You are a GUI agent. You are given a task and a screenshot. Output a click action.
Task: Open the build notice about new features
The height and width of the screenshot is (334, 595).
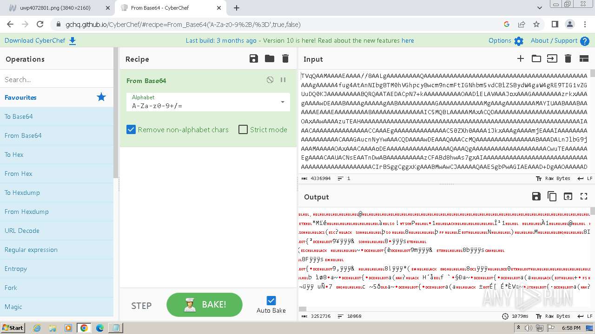tap(300, 41)
